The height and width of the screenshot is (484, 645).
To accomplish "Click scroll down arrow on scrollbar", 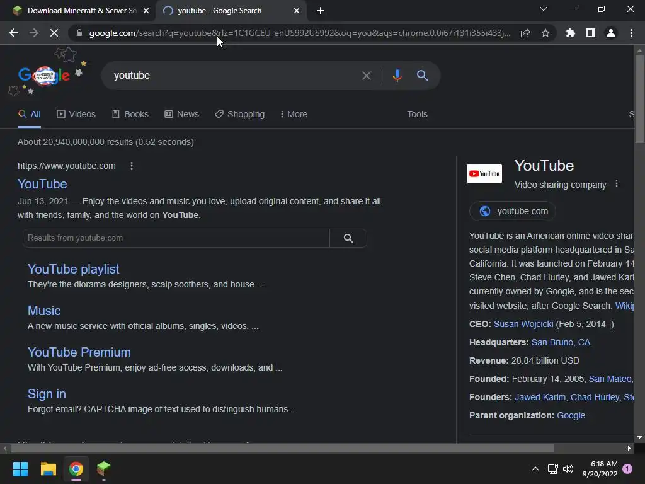I will coord(639,437).
